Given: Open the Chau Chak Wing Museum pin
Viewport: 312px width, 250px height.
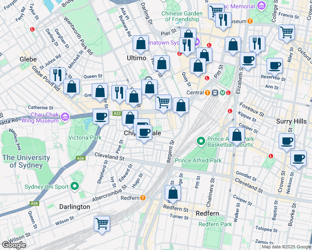Looking at the screenshot, I should 64,117.
